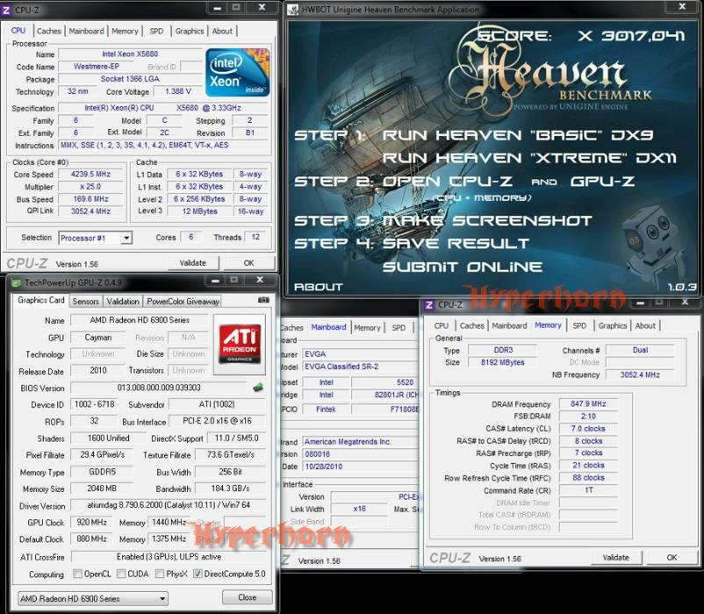
Task: Select Mainboard tab in bottom-right CPU-Z window
Action: pyautogui.click(x=509, y=325)
